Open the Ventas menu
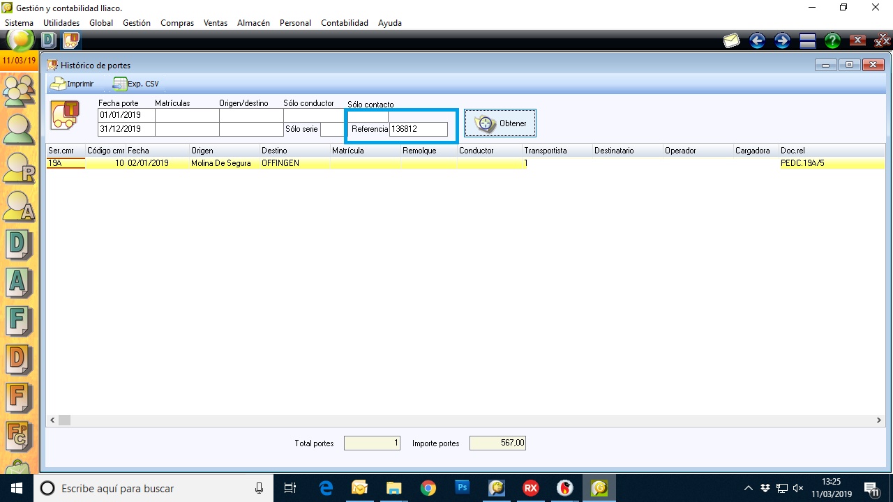Screen dimensions: 893x502 point(216,23)
